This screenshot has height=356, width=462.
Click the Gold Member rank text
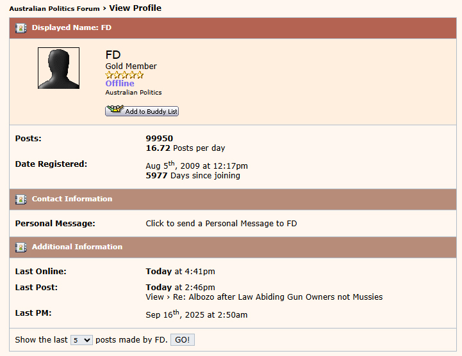point(131,66)
